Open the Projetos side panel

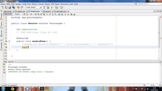pyautogui.click(x=1, y=16)
